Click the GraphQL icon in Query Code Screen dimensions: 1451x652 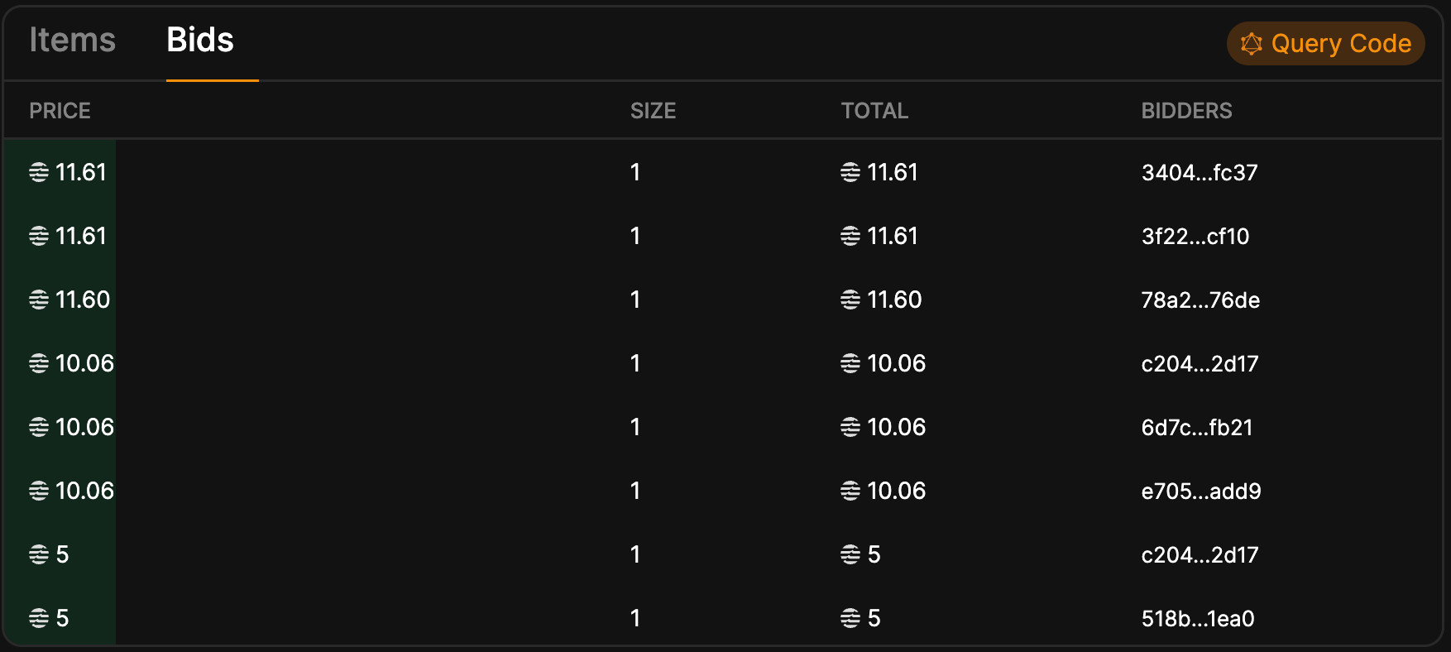[1252, 43]
